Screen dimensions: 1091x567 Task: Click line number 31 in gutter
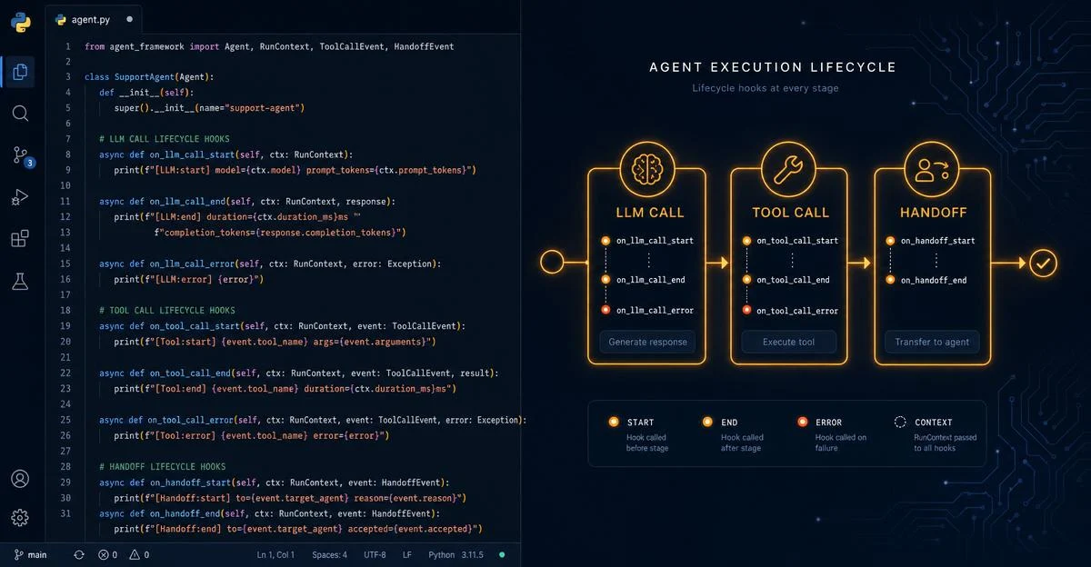coord(65,512)
